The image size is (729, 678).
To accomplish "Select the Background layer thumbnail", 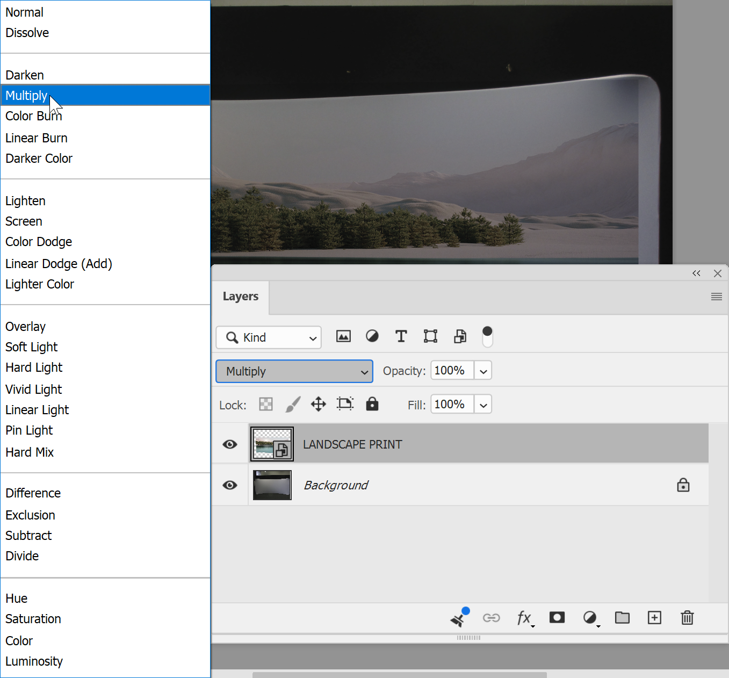I will (272, 485).
